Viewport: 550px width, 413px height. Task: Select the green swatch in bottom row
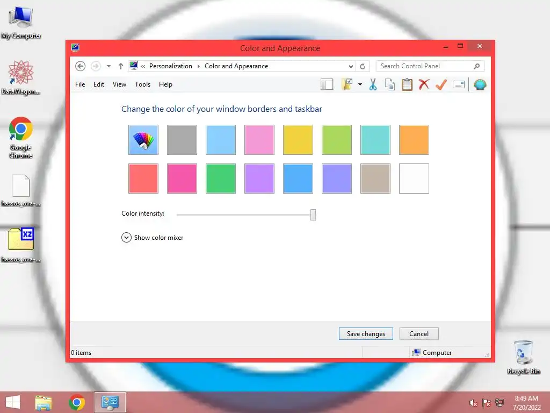(x=221, y=179)
